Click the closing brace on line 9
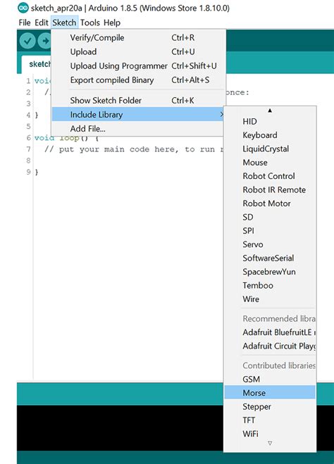The width and height of the screenshot is (334, 464). tap(37, 172)
